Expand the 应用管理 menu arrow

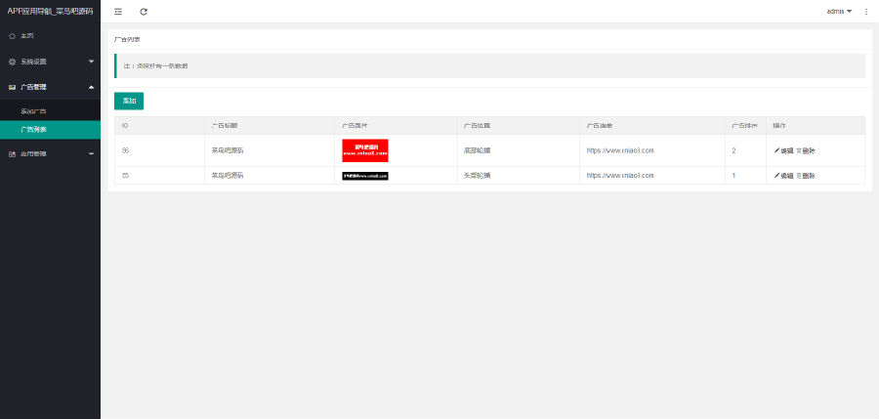coord(91,153)
